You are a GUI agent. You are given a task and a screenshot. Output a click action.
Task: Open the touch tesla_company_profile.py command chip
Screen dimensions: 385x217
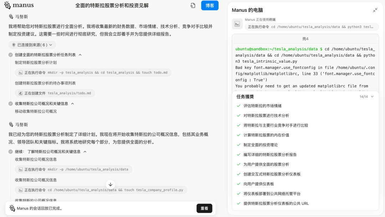(101, 190)
